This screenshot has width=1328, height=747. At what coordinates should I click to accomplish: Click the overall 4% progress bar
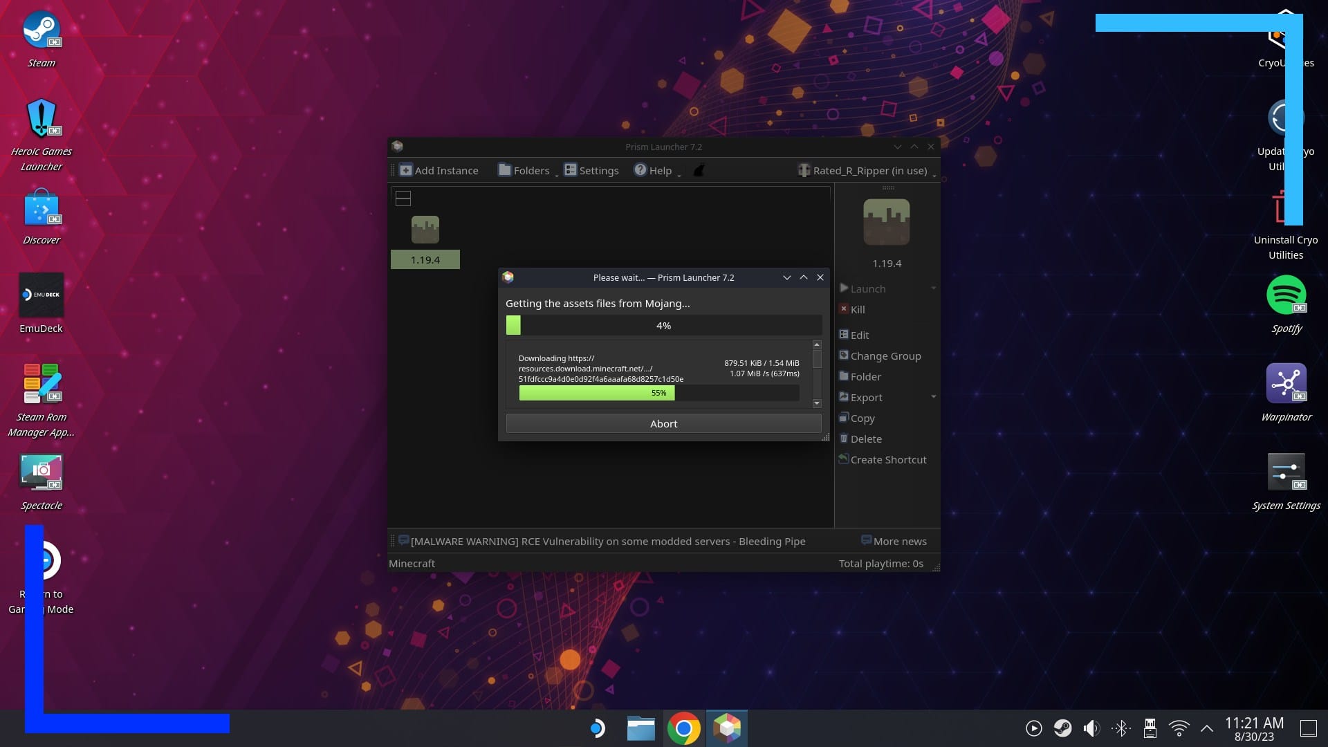(663, 325)
